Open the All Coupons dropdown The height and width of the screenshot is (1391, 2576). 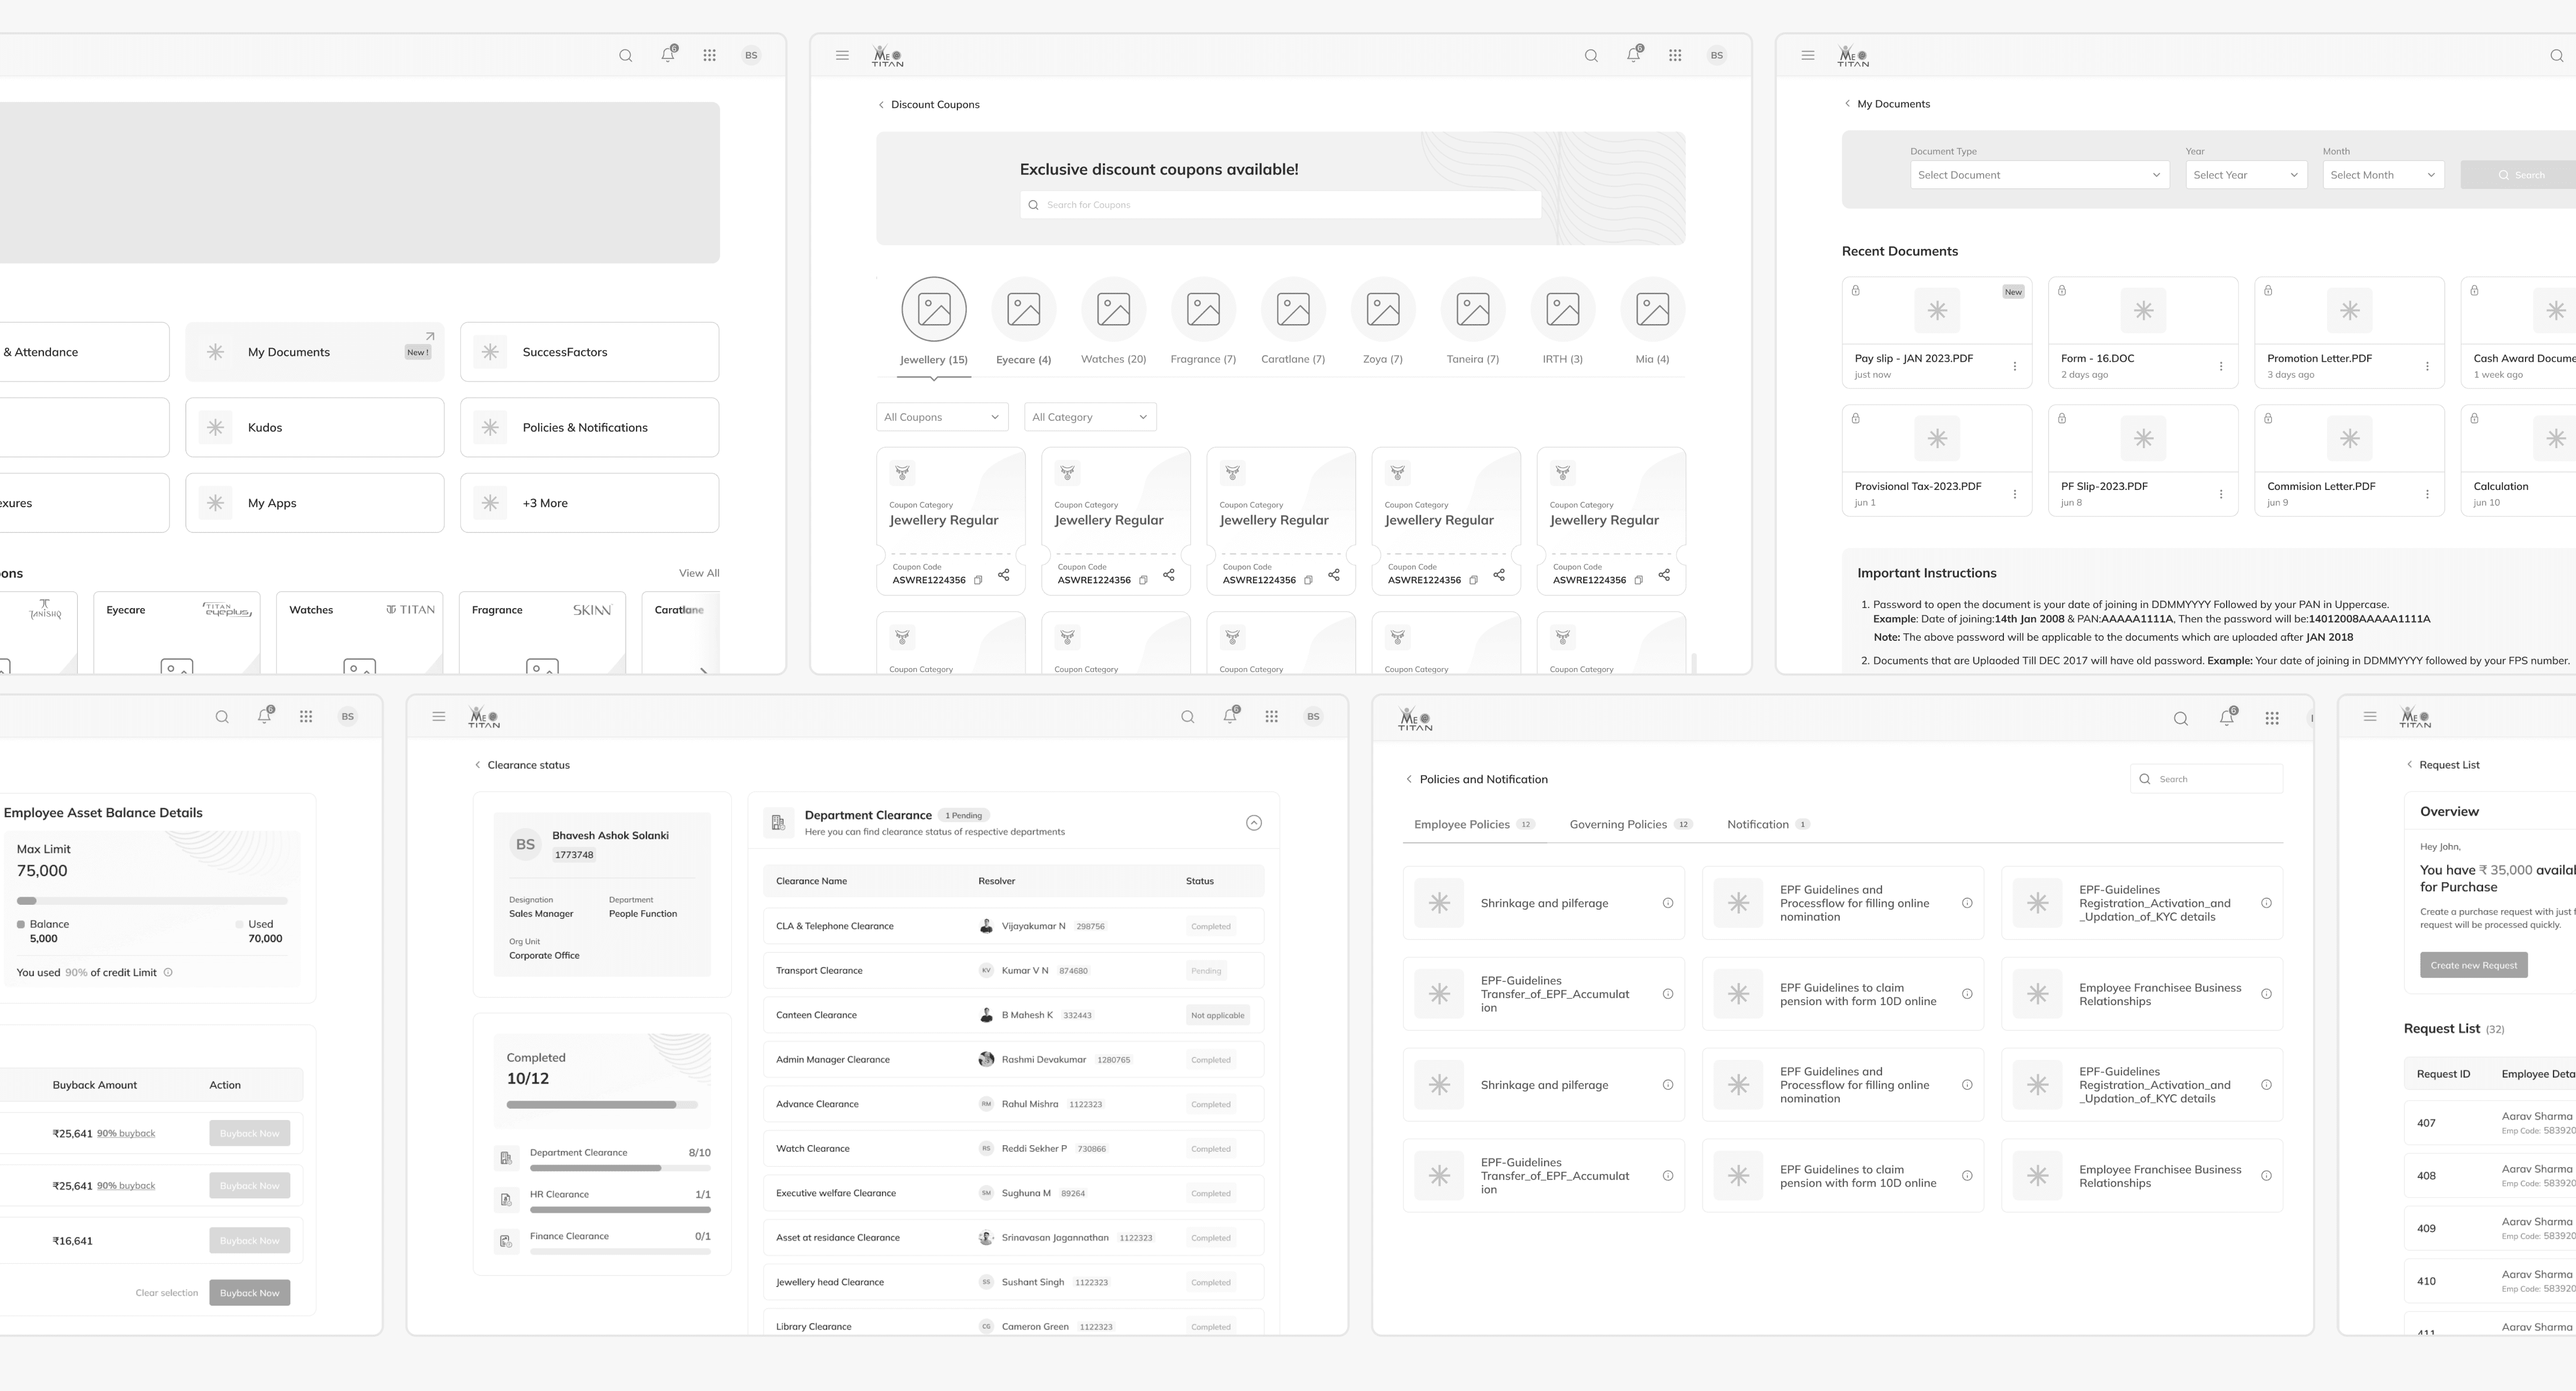click(941, 417)
